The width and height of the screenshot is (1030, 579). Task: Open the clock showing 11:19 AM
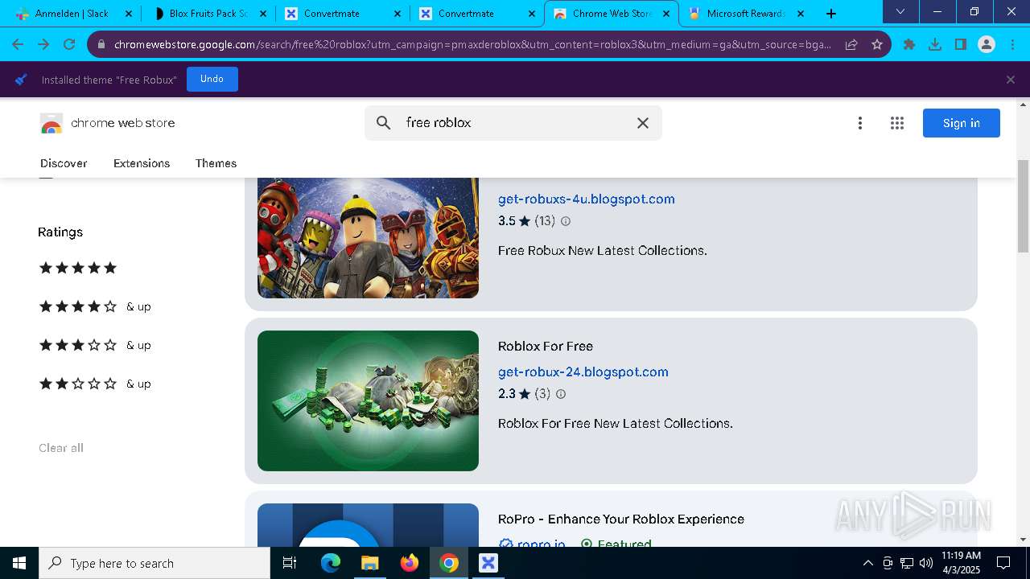[961, 563]
